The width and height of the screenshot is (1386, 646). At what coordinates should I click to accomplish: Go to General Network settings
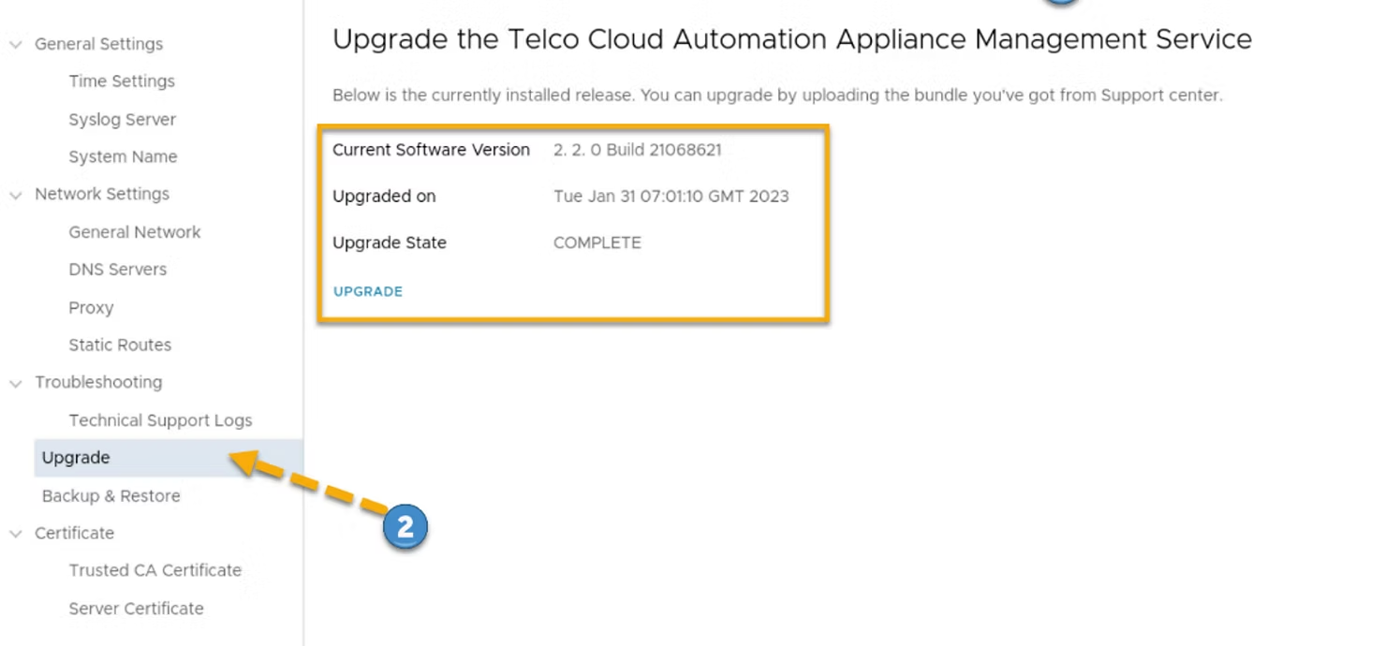coord(135,232)
